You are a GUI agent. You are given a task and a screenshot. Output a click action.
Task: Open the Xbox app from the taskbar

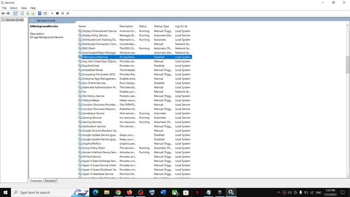[175, 192]
